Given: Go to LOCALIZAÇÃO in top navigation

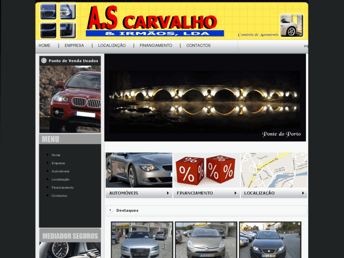Looking at the screenshot, I should point(112,45).
